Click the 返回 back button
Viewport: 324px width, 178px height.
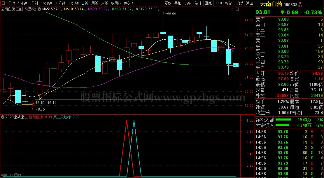[250, 3]
